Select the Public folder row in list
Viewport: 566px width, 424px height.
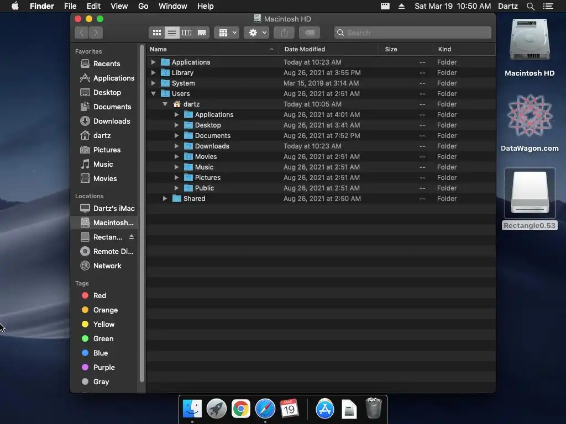(x=321, y=188)
